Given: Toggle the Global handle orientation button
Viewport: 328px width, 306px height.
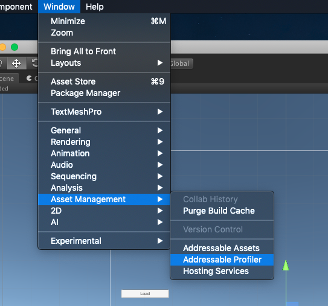Looking at the screenshot, I should click(181, 63).
